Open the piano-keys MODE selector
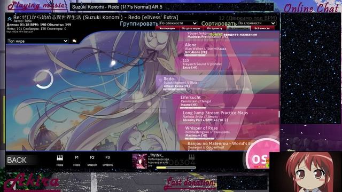The height and width of the screenshot is (192, 342). [60, 161]
